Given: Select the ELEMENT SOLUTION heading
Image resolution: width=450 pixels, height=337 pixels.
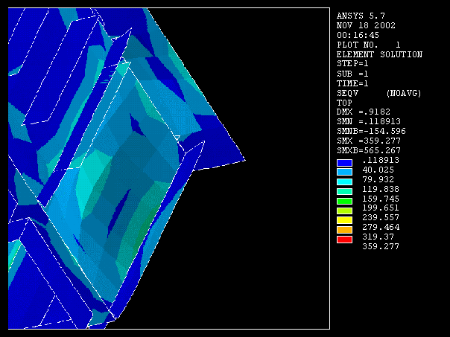Looking at the screenshot, I should pos(379,54).
